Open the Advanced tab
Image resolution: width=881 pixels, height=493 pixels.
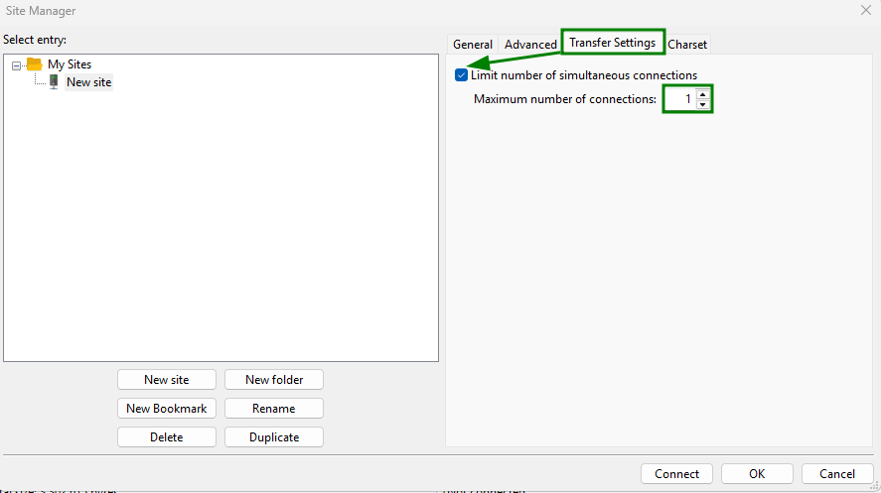click(530, 45)
